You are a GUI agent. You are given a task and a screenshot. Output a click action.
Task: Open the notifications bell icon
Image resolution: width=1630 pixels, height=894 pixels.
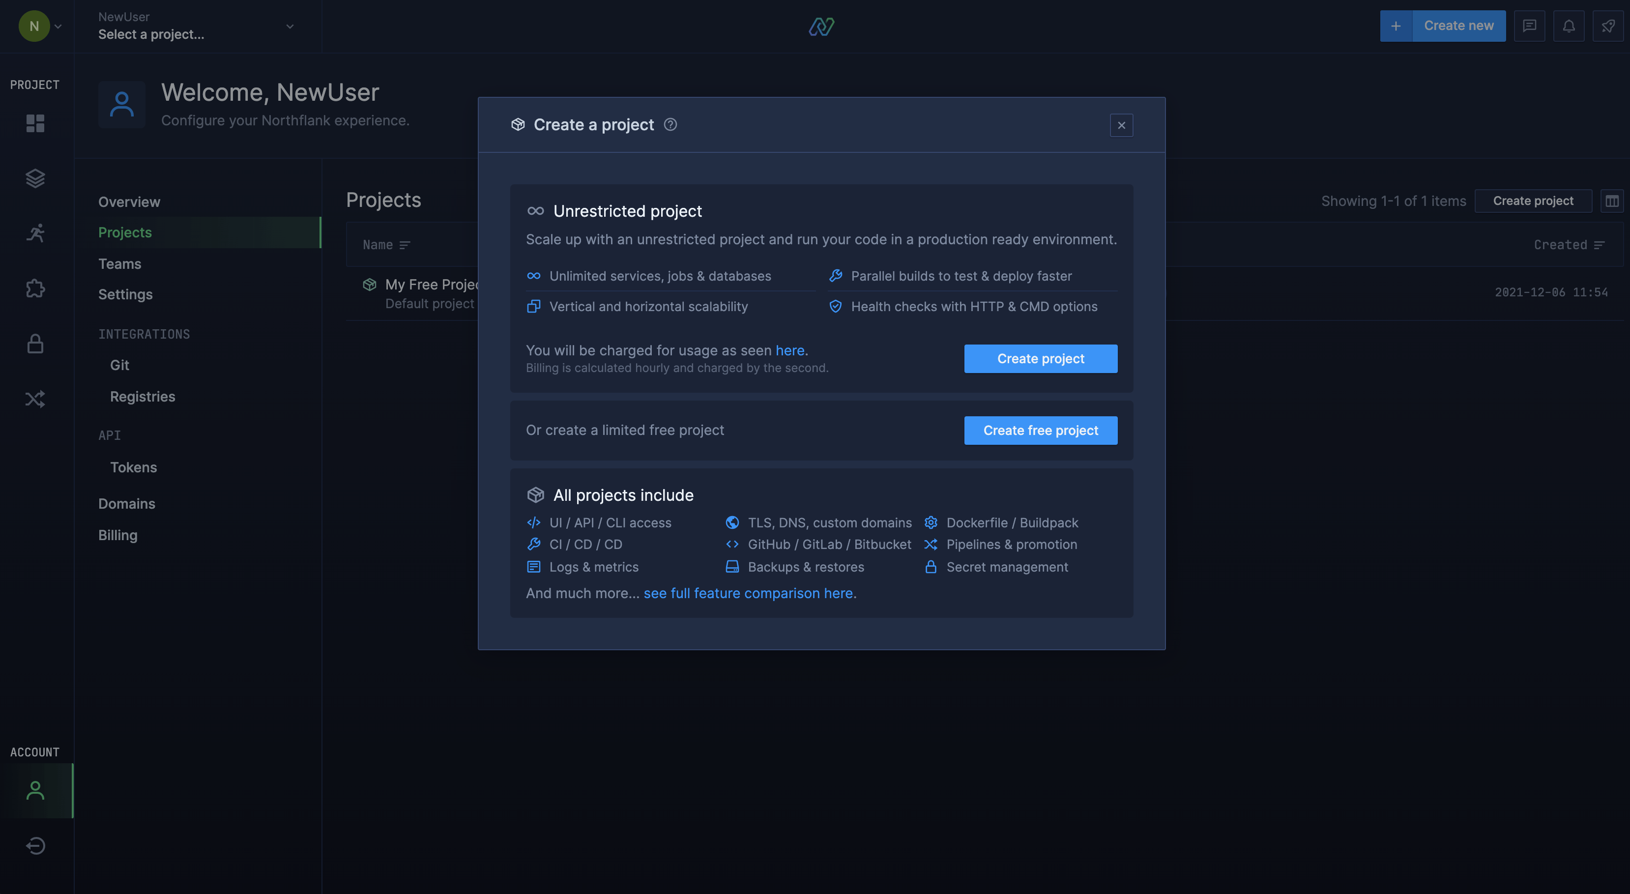(x=1569, y=26)
